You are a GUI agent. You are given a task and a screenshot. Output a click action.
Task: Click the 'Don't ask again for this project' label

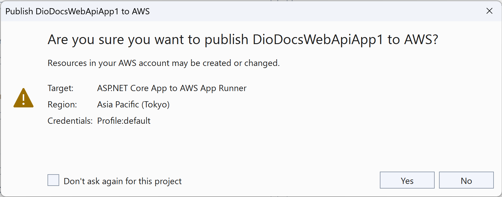pos(122,181)
